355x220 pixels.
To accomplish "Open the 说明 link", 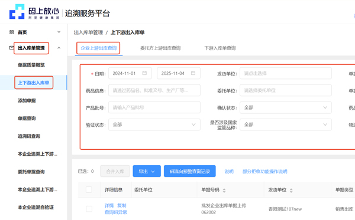I will pos(229,172).
